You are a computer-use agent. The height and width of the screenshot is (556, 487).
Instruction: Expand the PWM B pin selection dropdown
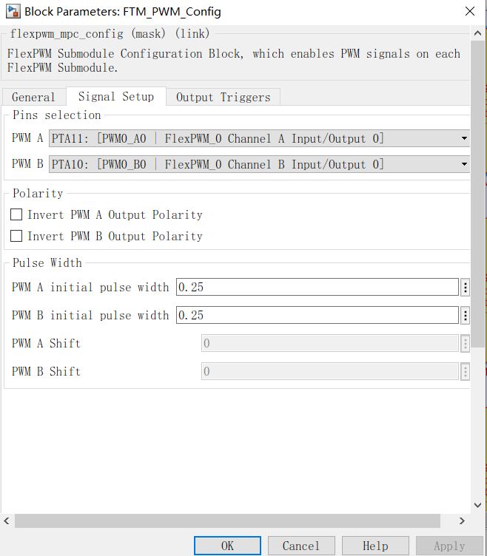coord(260,164)
